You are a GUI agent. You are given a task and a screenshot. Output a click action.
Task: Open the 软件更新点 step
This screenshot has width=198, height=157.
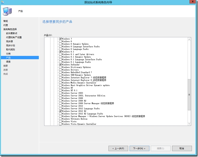pos(12,33)
